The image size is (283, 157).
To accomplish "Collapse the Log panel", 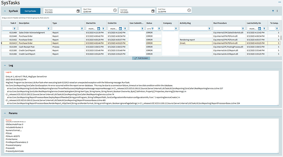I will (5, 65).
